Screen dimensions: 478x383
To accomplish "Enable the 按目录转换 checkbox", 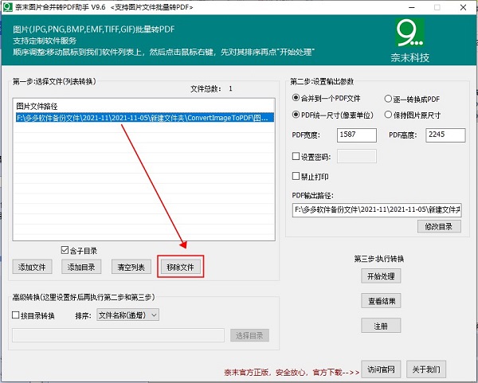I will 16,315.
